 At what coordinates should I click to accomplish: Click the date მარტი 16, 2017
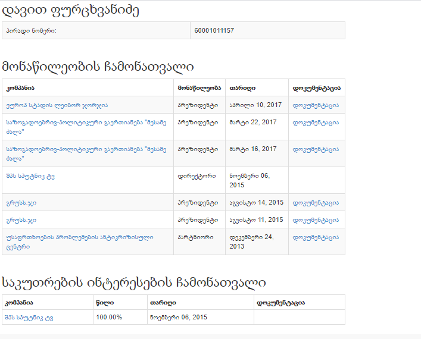pyautogui.click(x=253, y=149)
